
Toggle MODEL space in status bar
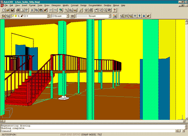[93, 135]
